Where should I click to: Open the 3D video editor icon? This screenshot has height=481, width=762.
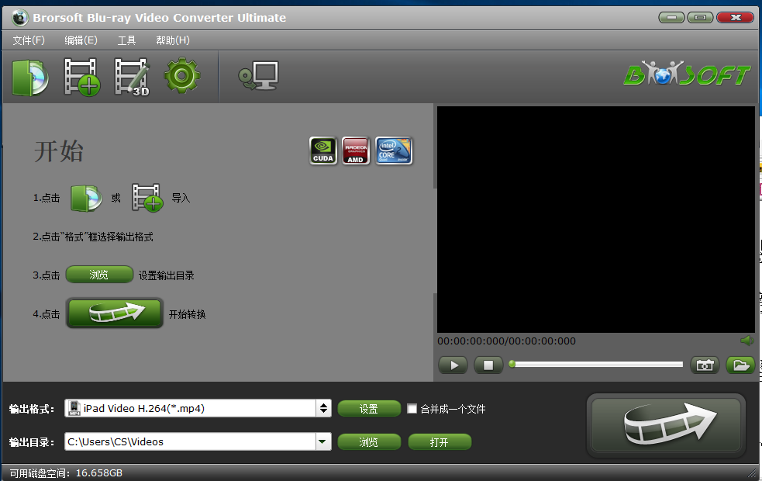[x=130, y=76]
